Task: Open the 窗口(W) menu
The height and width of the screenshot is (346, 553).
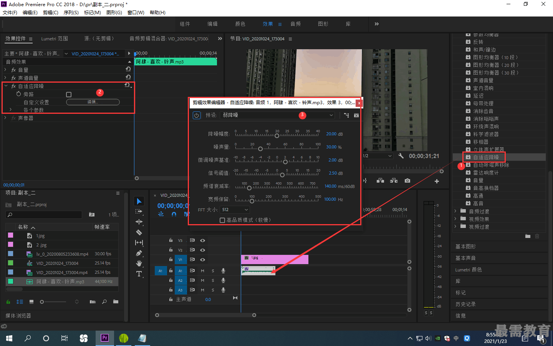Action: click(x=136, y=13)
